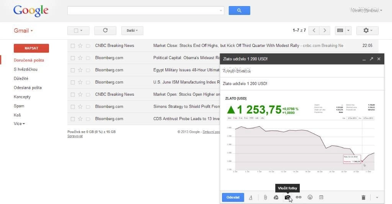The image size is (392, 204).
Task: Discard the draft with the trash icon
Action: [x=364, y=197]
